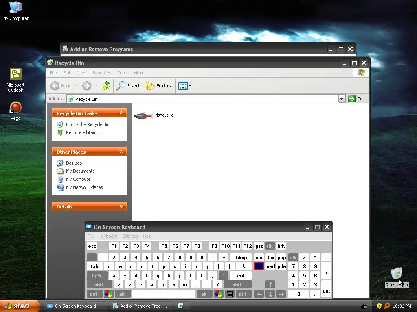This screenshot has height=312, width=417.
Task: Open On-Screen Keyboard Settings menu
Action: pos(130,236)
